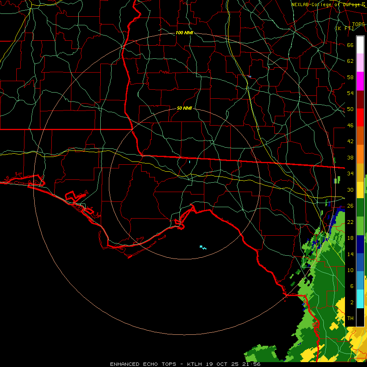This screenshot has height=367, width=367.
Task: Click the legend value "38"
Action: click(350, 158)
